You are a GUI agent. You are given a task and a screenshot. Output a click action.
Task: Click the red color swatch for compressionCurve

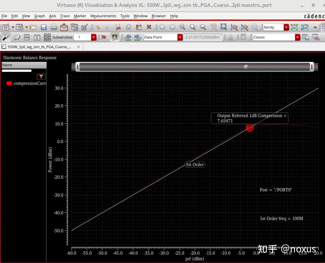[x=8, y=83]
